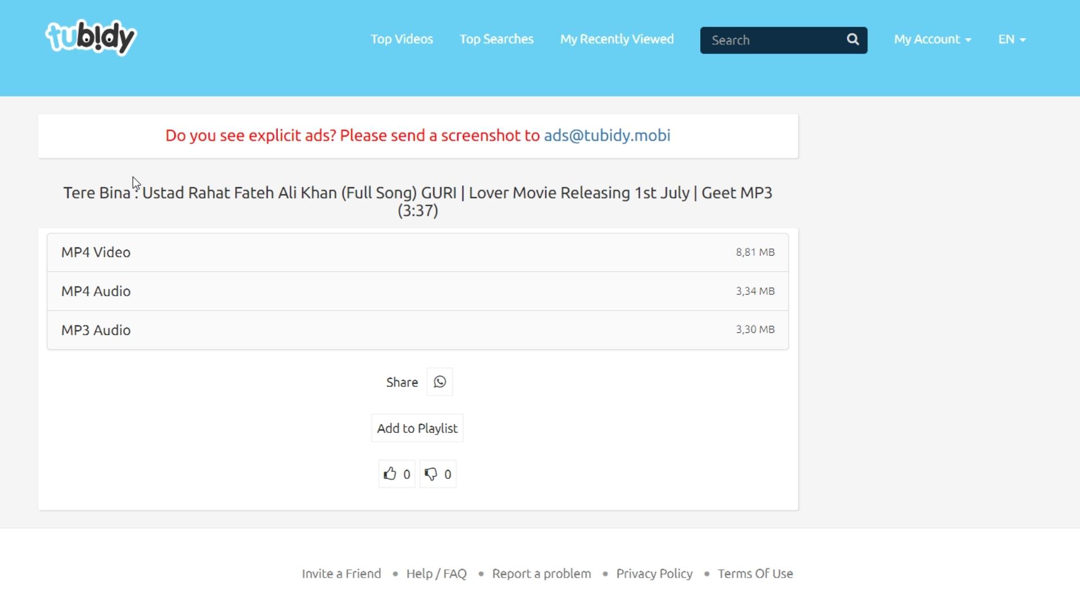Viewport: 1080px width, 607px height.
Task: Download MP3 Audio 3.30 MB
Action: (417, 330)
